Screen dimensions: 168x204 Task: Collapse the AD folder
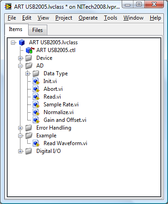click(x=20, y=66)
